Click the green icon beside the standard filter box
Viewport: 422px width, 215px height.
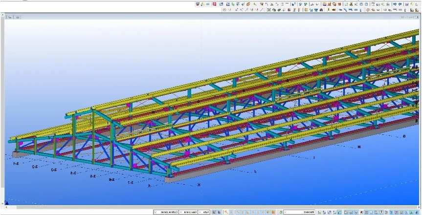pos(281,212)
